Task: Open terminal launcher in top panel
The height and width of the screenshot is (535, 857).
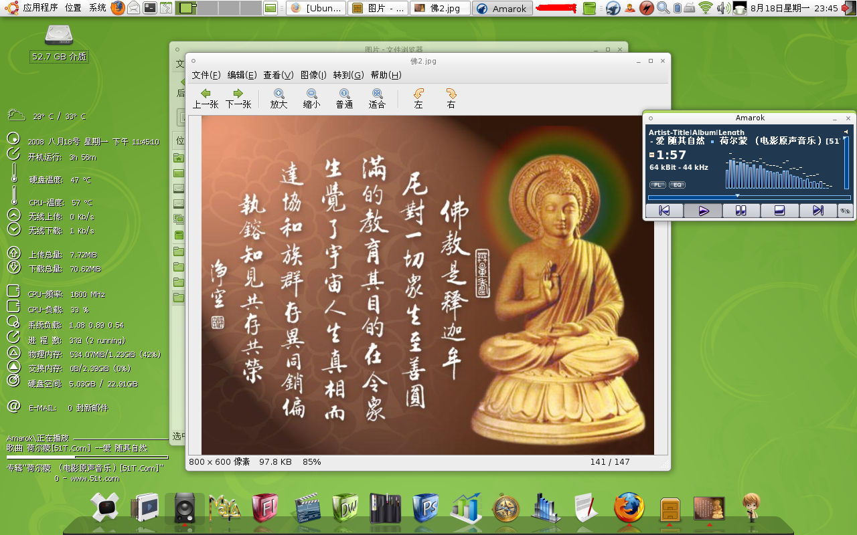Action: pos(150,8)
